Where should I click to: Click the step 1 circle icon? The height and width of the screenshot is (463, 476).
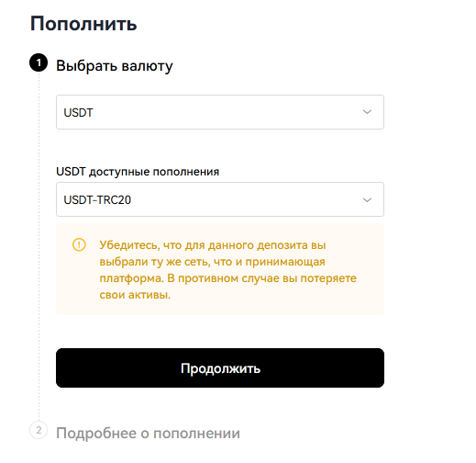[x=39, y=62]
